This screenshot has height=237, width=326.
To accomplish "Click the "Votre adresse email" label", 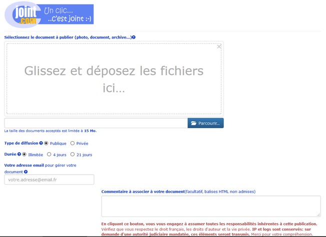I will coord(24,166).
